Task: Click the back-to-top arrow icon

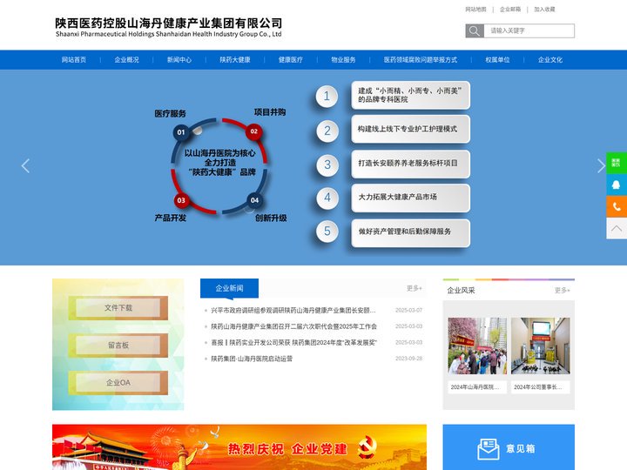Action: (617, 228)
